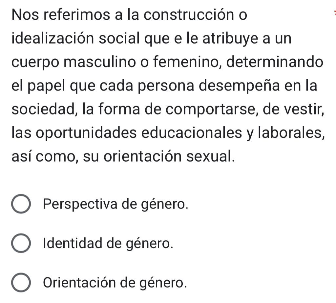Click the line 'el papel que cada persona desempeña'

coord(164,87)
